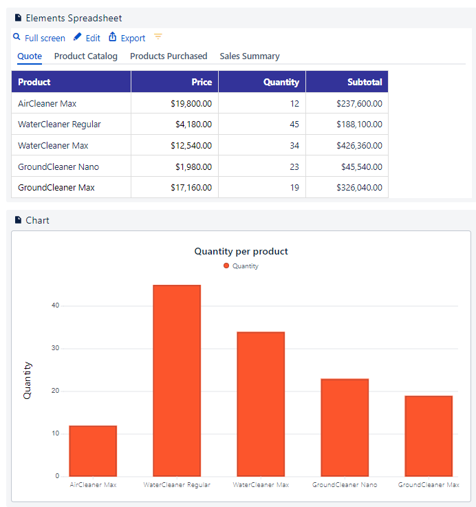Click the AirCleaner Max chart bar

[93, 451]
